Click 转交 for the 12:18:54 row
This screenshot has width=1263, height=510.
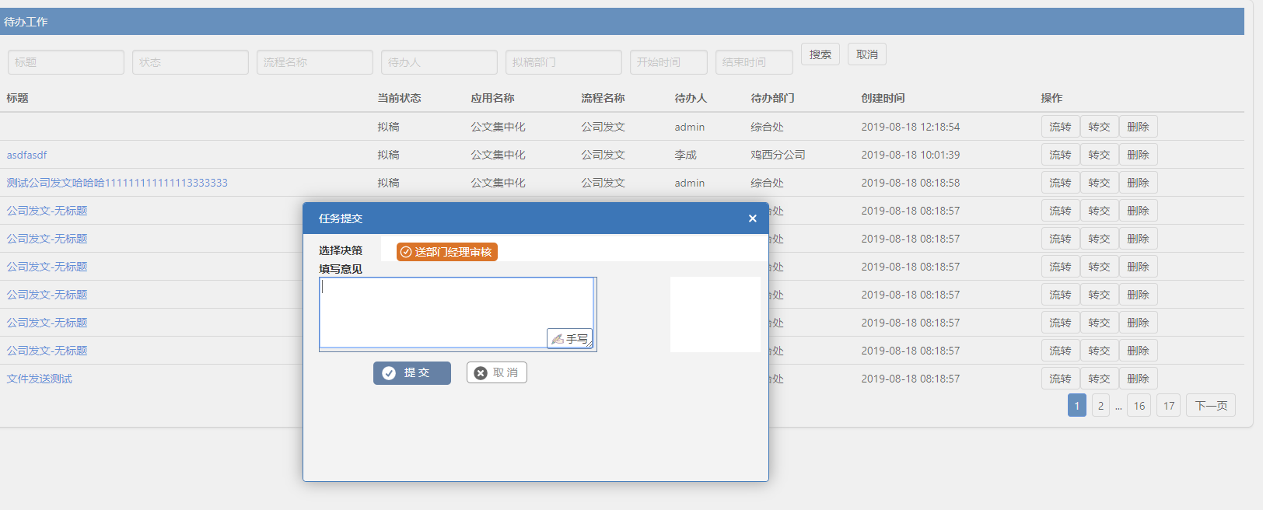(1099, 127)
